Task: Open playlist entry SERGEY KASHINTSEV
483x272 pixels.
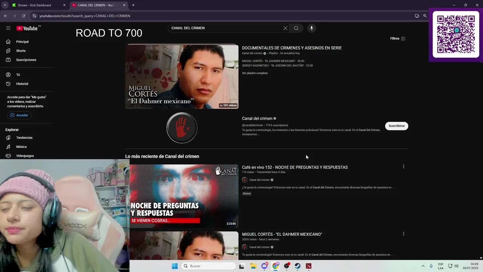Action: [x=277, y=65]
